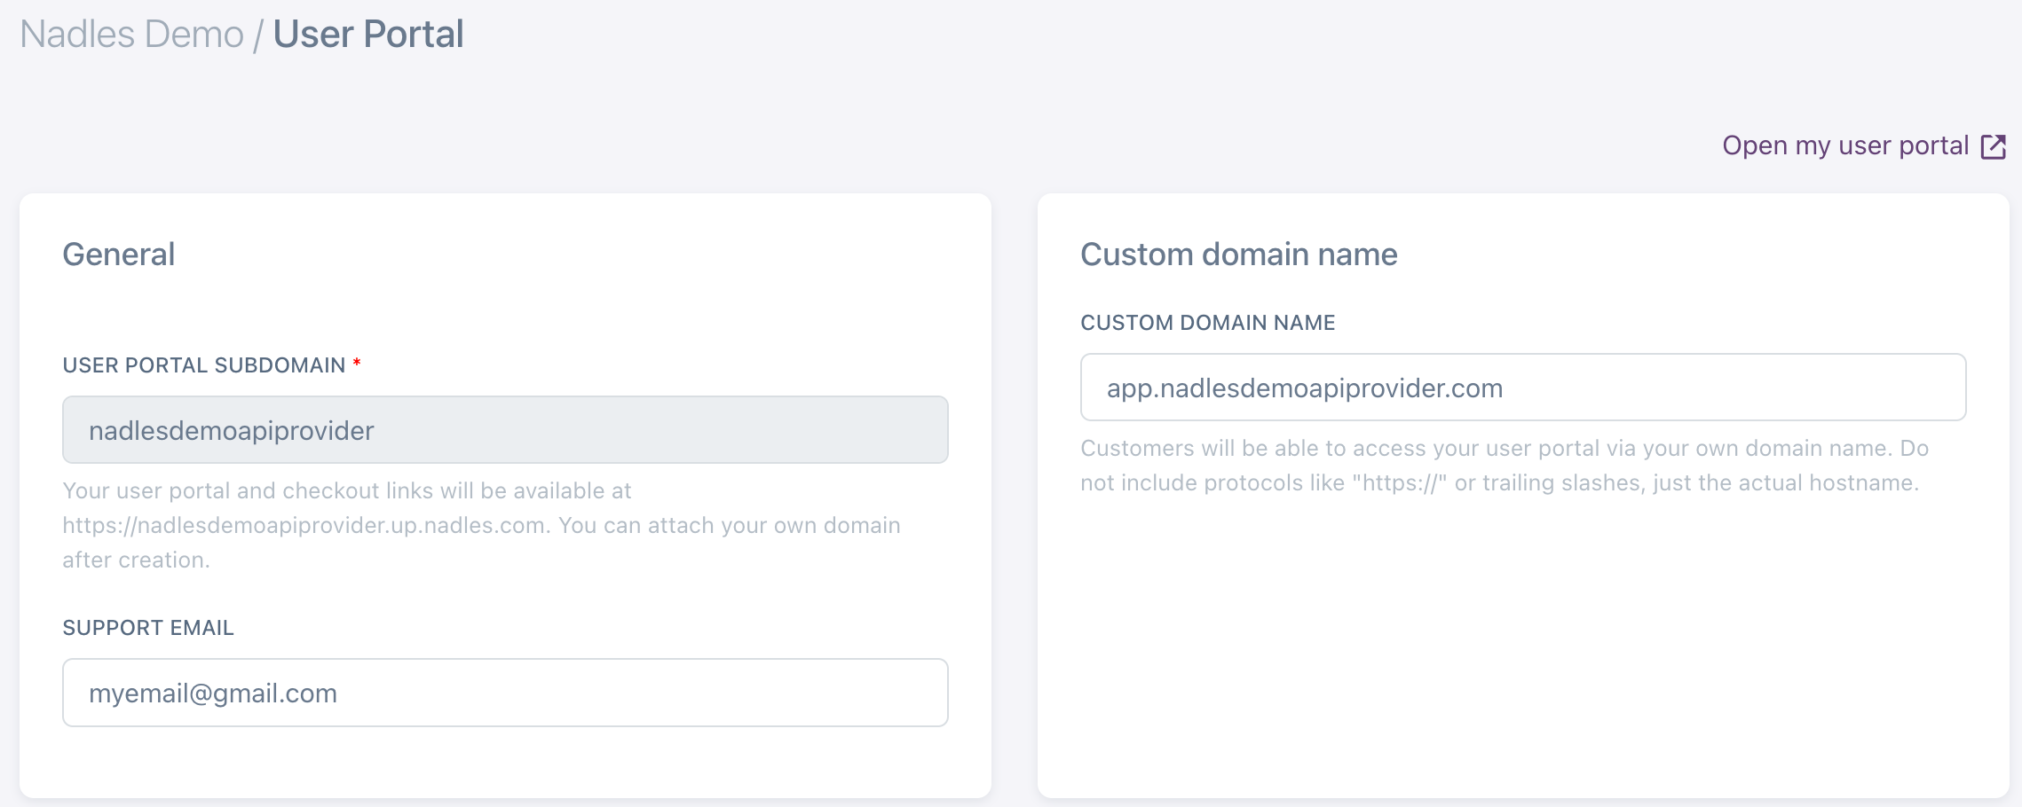Click the external-link icon beside Open my user portal
Image resolution: width=2022 pixels, height=807 pixels.
[1994, 146]
